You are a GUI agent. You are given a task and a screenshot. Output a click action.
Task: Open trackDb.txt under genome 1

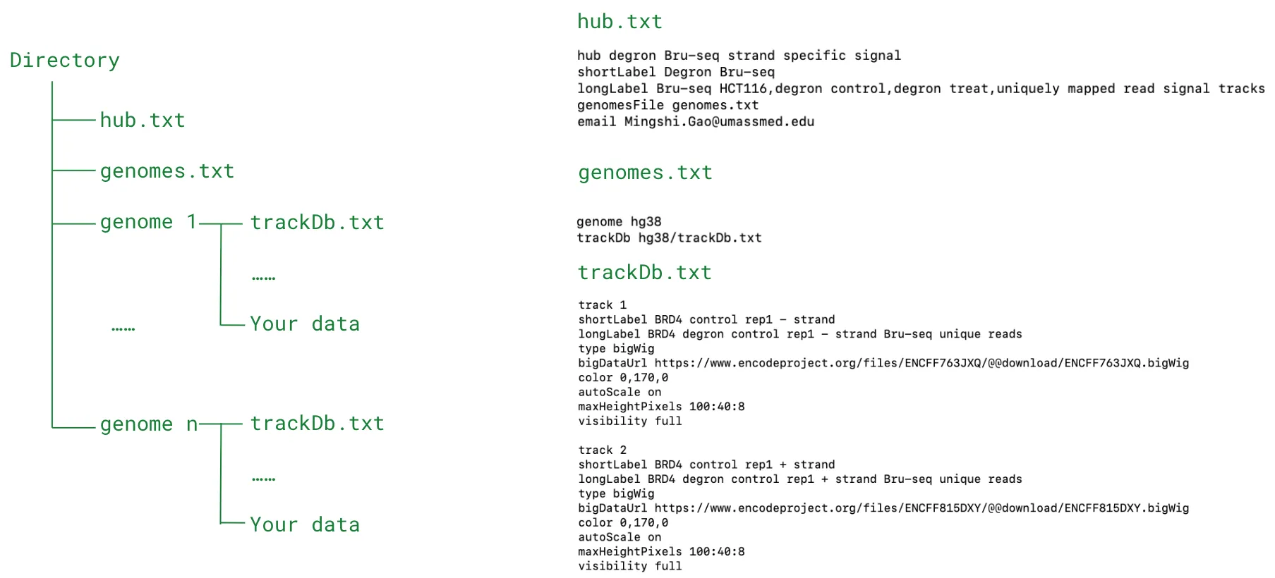tap(317, 223)
